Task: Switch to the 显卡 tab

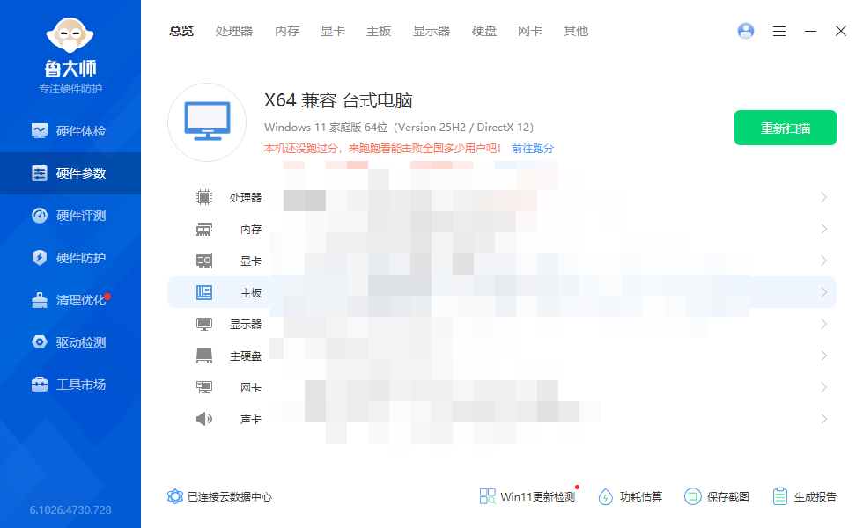Action: (333, 32)
